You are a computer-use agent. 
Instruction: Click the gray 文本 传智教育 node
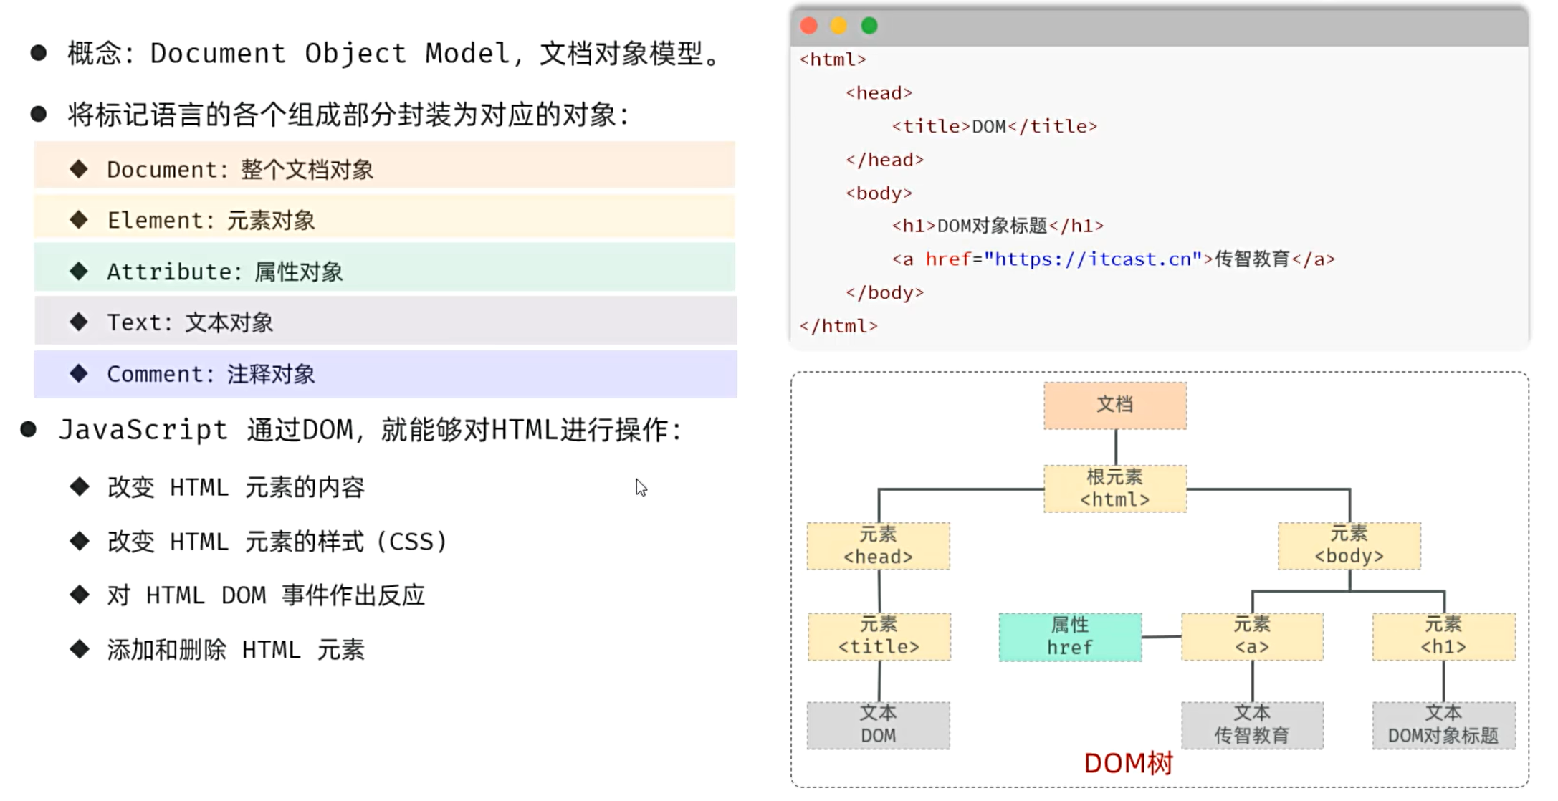pyautogui.click(x=1252, y=725)
